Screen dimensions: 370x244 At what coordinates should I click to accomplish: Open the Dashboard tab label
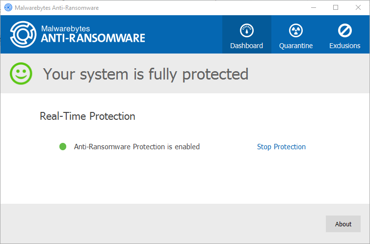click(x=247, y=46)
